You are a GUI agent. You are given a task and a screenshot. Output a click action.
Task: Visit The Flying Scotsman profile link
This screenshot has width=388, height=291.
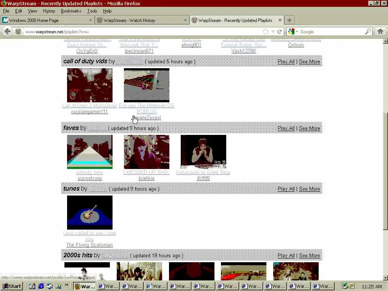89,245
